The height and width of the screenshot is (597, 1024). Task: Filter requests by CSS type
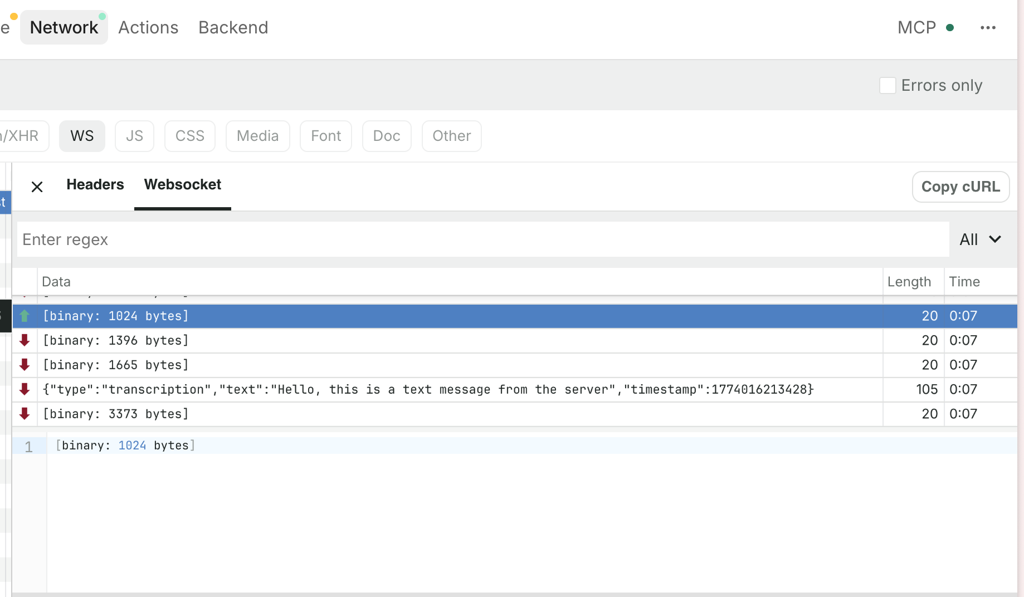pyautogui.click(x=189, y=136)
